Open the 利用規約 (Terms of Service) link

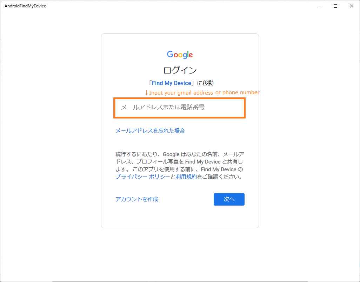[x=186, y=177]
